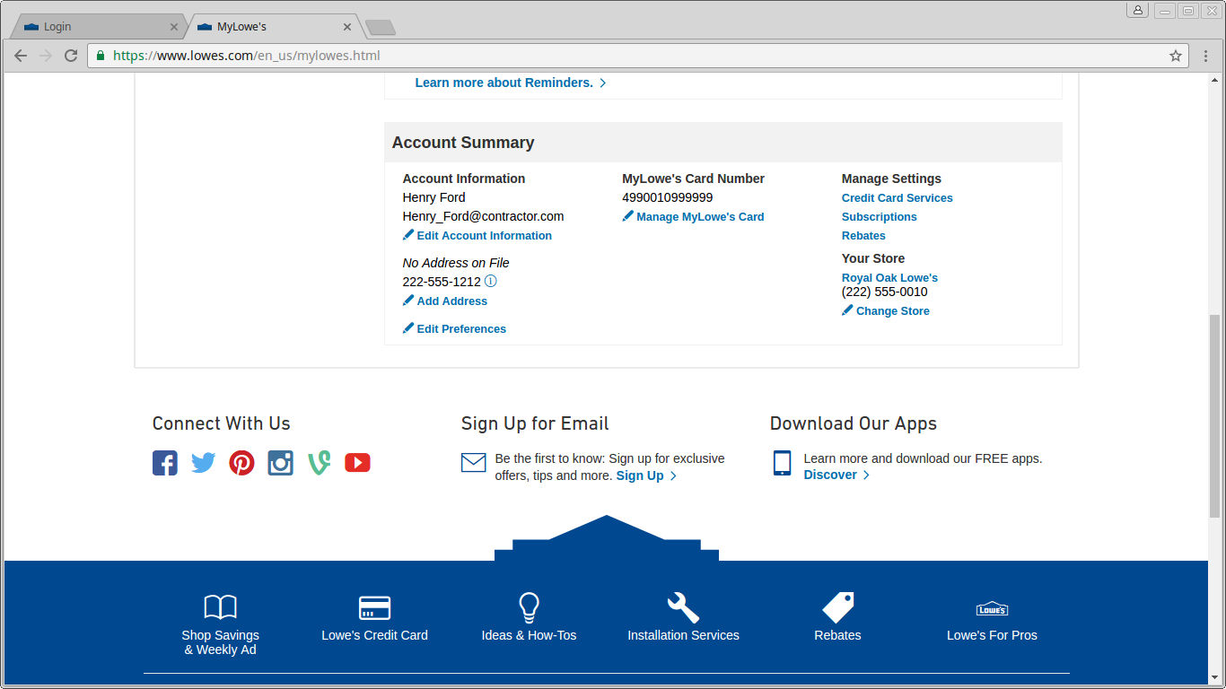This screenshot has height=689, width=1226.
Task: Open the Discover apps chevron
Action: click(865, 475)
